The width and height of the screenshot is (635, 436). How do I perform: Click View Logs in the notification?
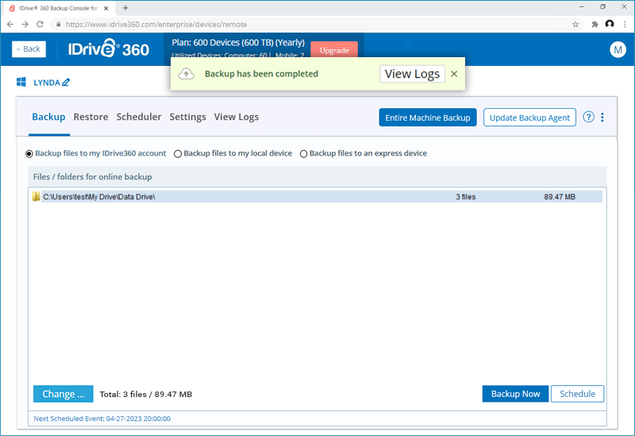coord(412,74)
